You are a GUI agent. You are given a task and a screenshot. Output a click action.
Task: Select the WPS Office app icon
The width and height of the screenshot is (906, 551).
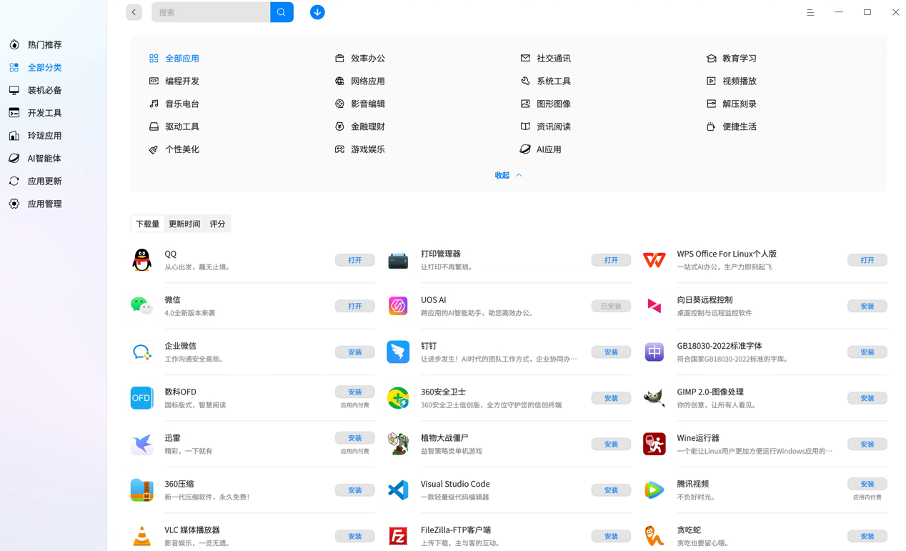click(x=654, y=260)
